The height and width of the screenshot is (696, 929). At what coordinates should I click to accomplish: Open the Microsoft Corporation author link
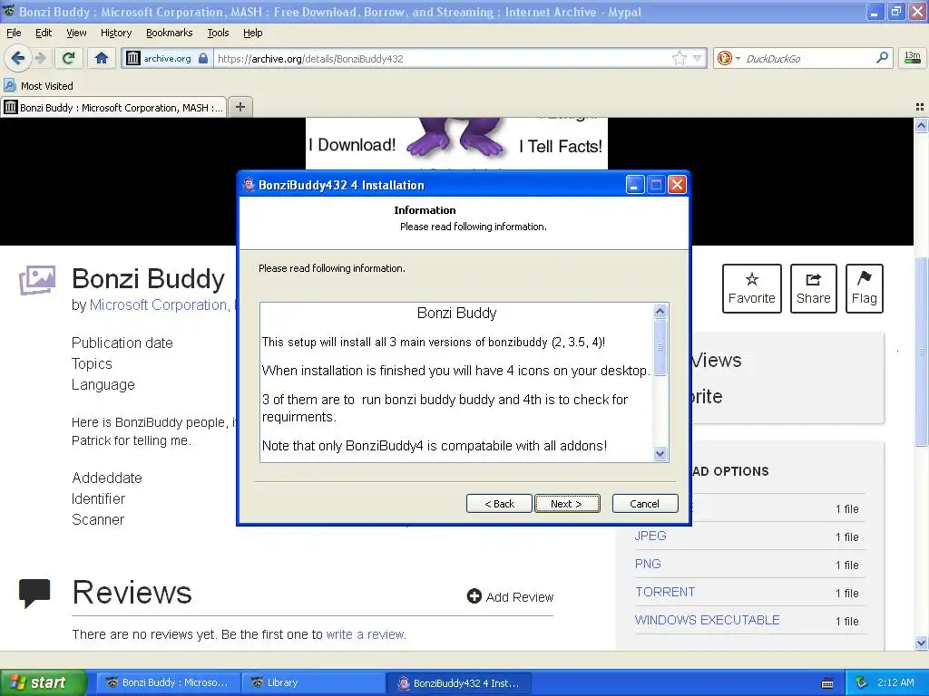coord(160,304)
